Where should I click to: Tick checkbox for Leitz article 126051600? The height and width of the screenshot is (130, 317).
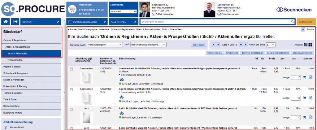(x=71, y=128)
